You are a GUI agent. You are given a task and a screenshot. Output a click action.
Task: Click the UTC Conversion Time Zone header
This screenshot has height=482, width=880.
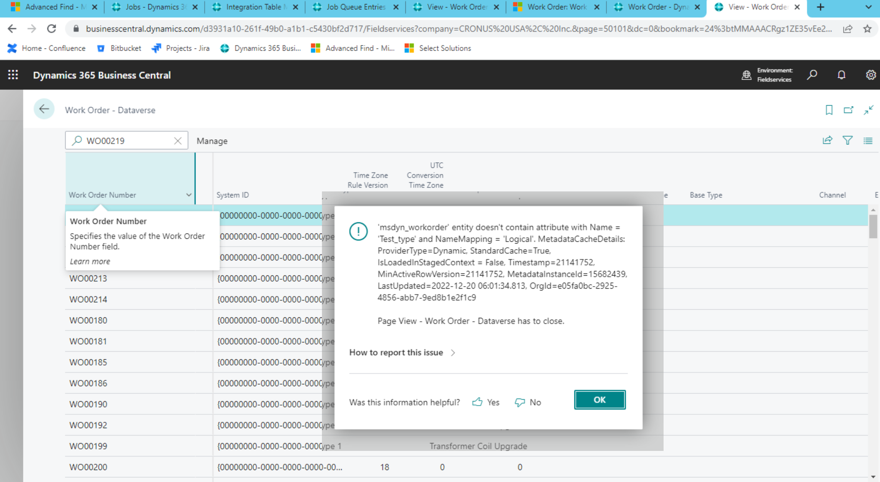click(425, 175)
